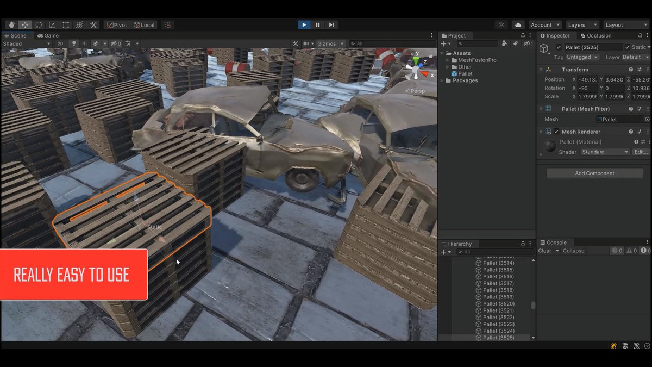
Task: Click Search by Label tag icon
Action: (x=516, y=43)
